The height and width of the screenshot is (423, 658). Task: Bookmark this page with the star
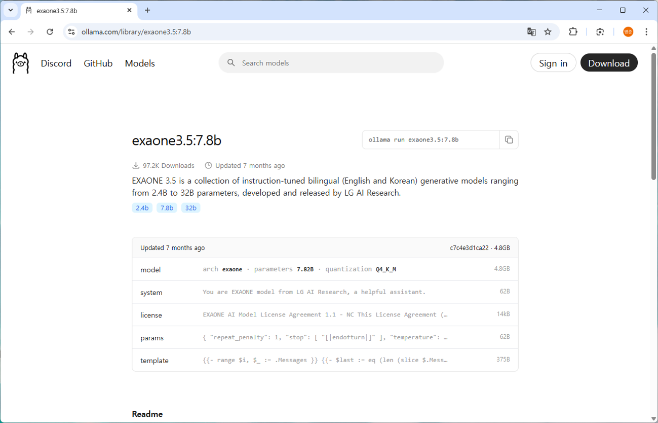click(548, 32)
